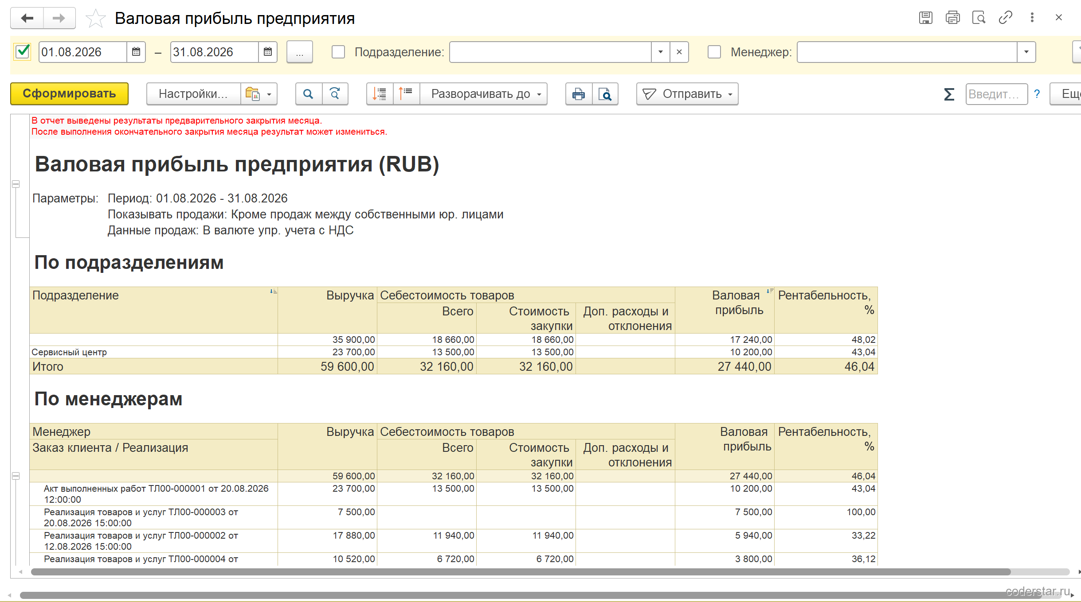Click sort indicator in Подразделение header

click(x=274, y=291)
